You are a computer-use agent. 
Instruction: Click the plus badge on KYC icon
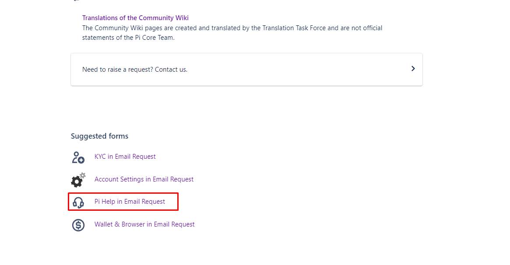pyautogui.click(x=81, y=160)
